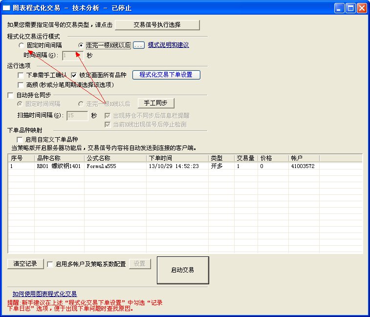
Task: Open 如何使用图表程式化交易 help link
Action: tap(44, 294)
